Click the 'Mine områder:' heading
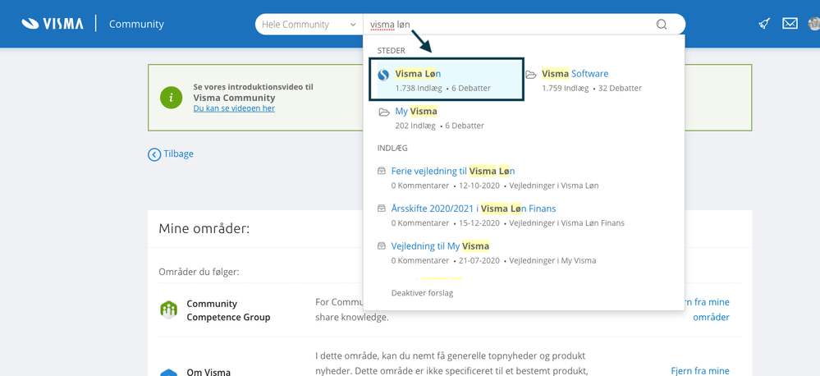Image resolution: width=820 pixels, height=376 pixels. 204,228
